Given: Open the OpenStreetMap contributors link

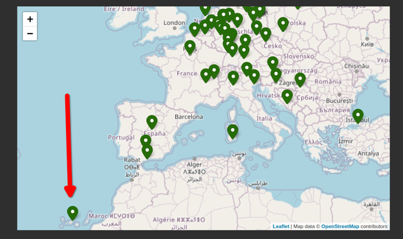Looking at the screenshot, I should tap(340, 227).
